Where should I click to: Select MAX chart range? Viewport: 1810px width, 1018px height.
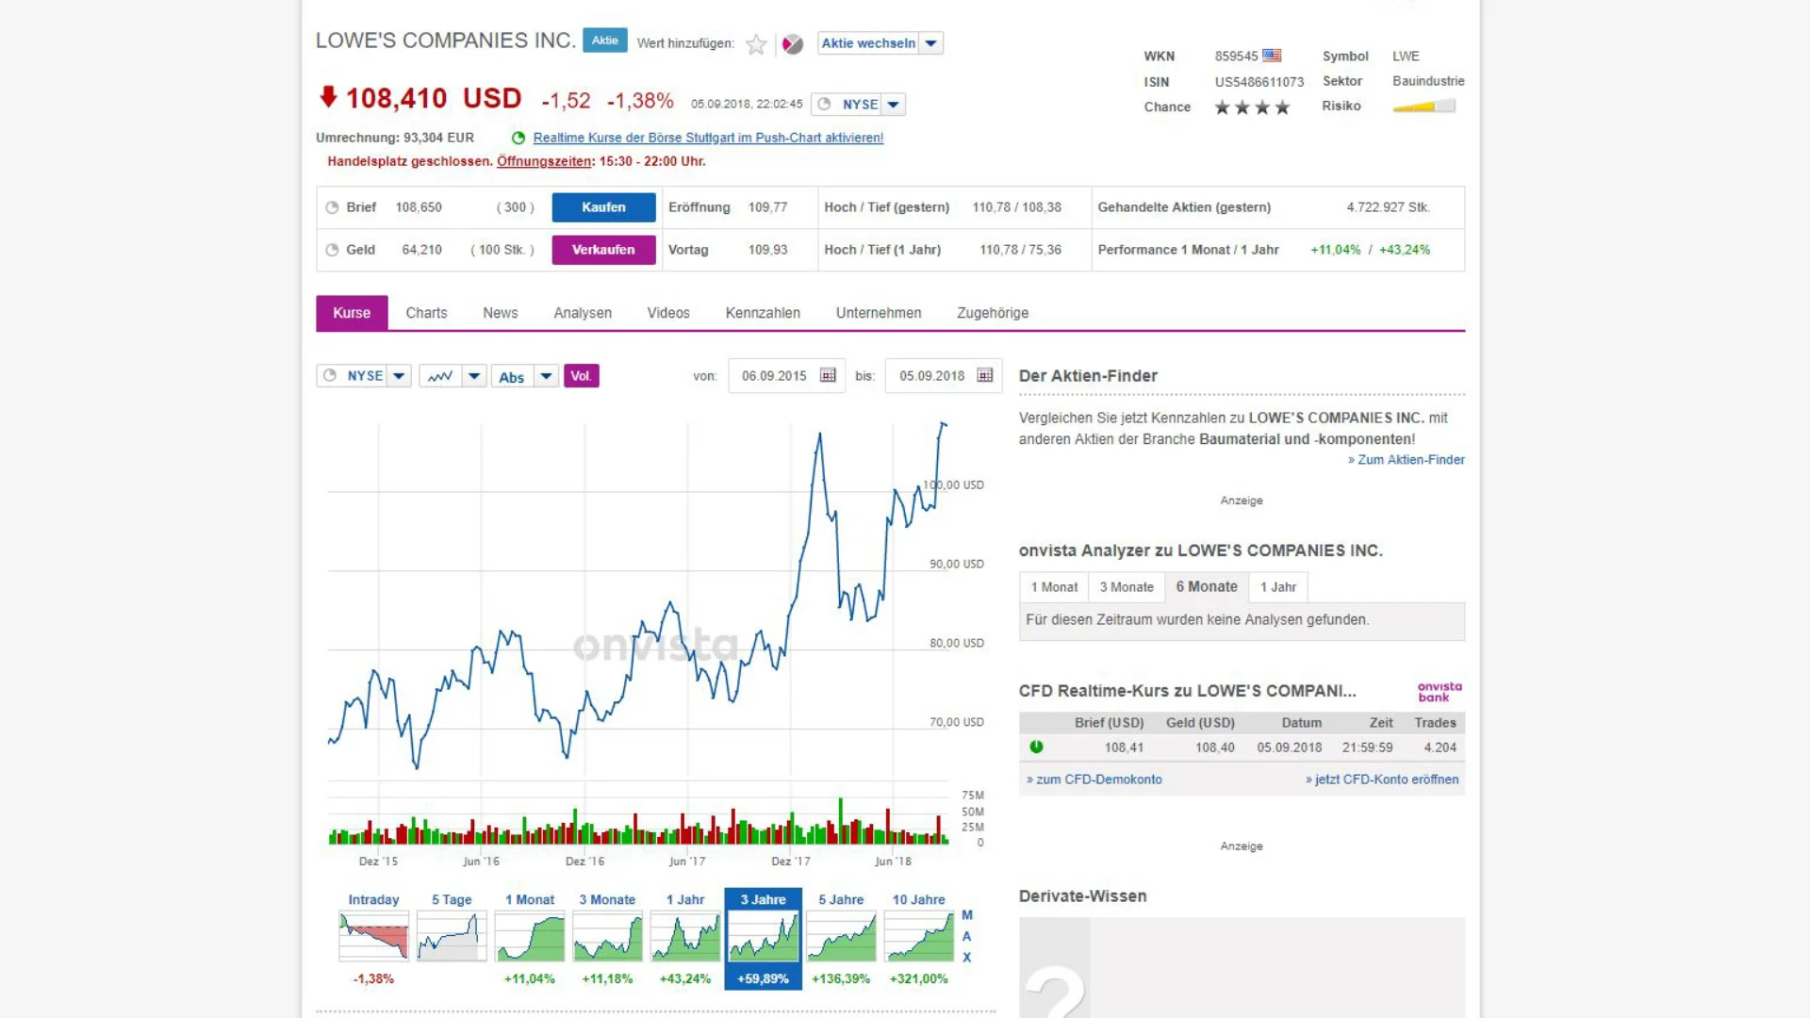pyautogui.click(x=967, y=936)
